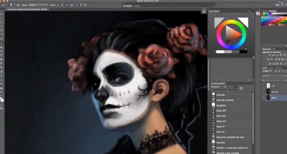Add an Invert adjustment
287x154 pixels.
coord(269,64)
